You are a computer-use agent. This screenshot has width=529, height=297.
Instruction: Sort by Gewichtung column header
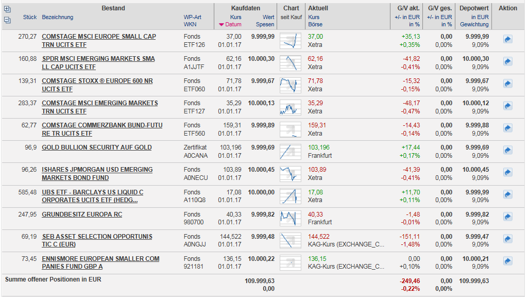pyautogui.click(x=474, y=24)
